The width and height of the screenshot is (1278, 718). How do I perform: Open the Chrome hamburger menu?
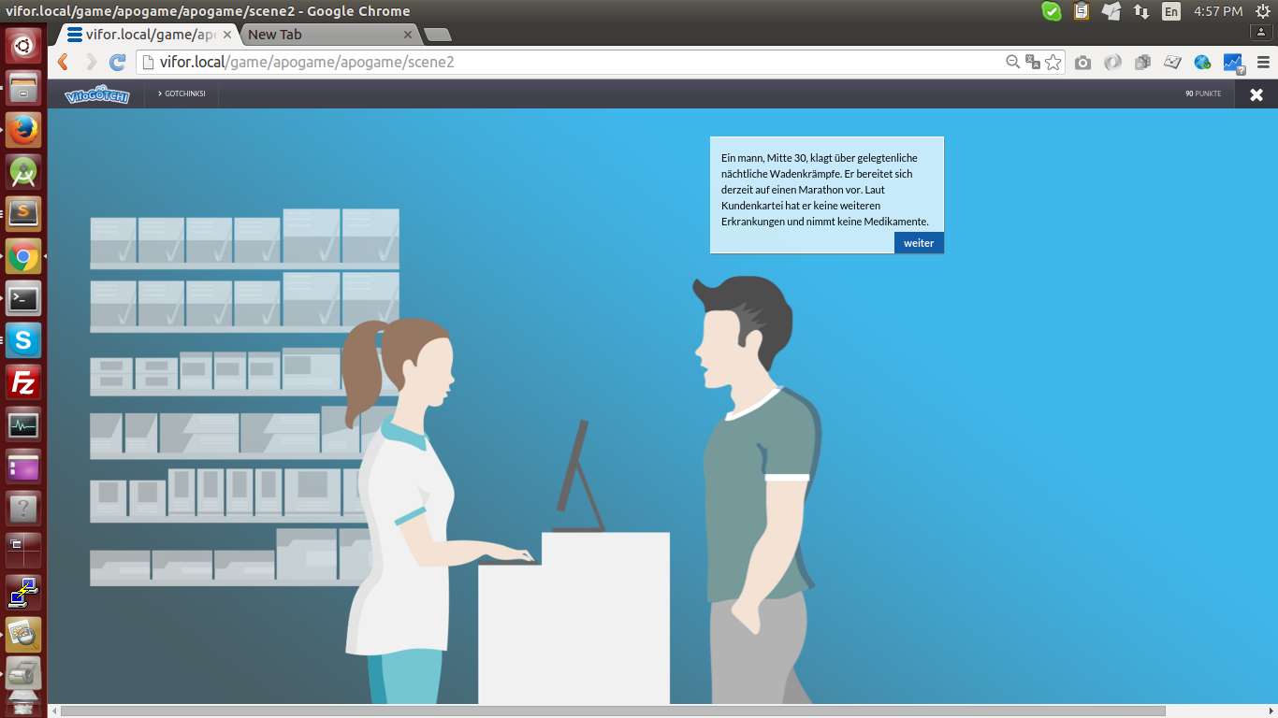pyautogui.click(x=1263, y=63)
